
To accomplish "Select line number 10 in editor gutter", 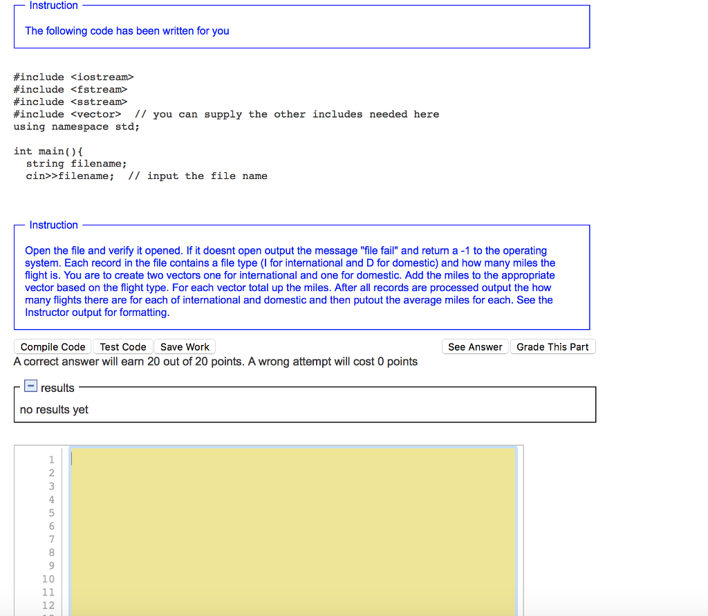I will [x=48, y=579].
